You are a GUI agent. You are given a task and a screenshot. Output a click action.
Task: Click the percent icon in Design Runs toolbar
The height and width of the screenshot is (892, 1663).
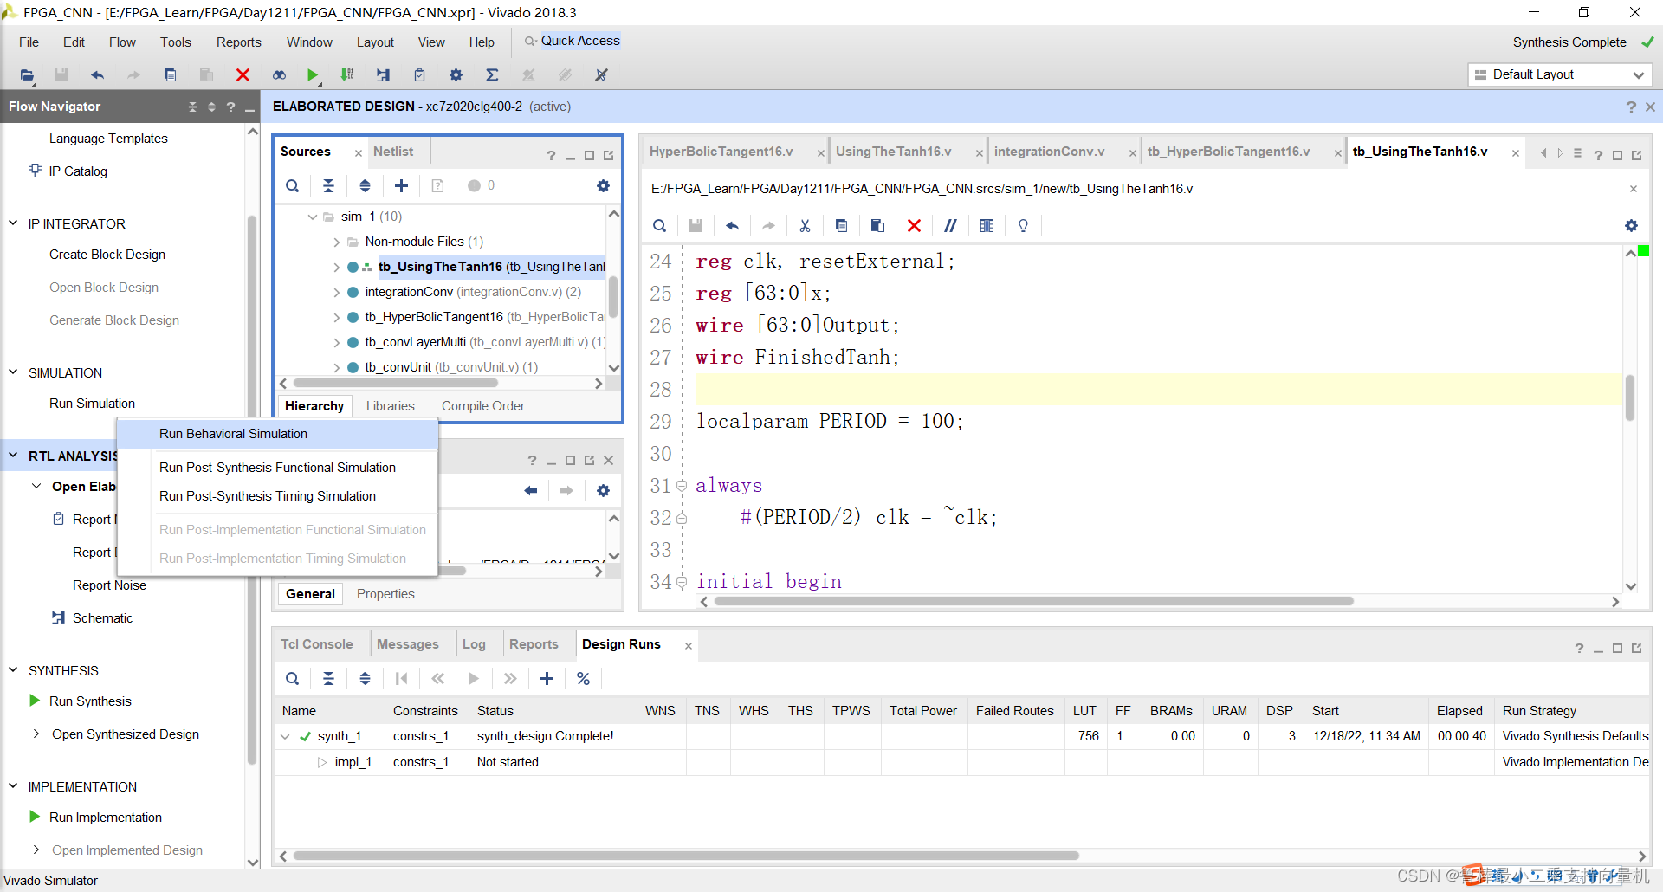[x=583, y=679]
